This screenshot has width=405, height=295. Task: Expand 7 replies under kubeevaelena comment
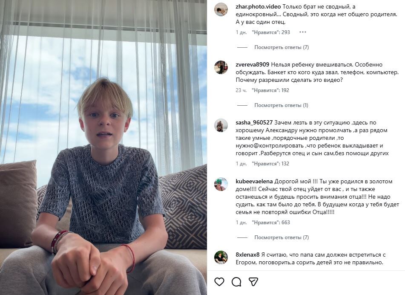coord(281,237)
